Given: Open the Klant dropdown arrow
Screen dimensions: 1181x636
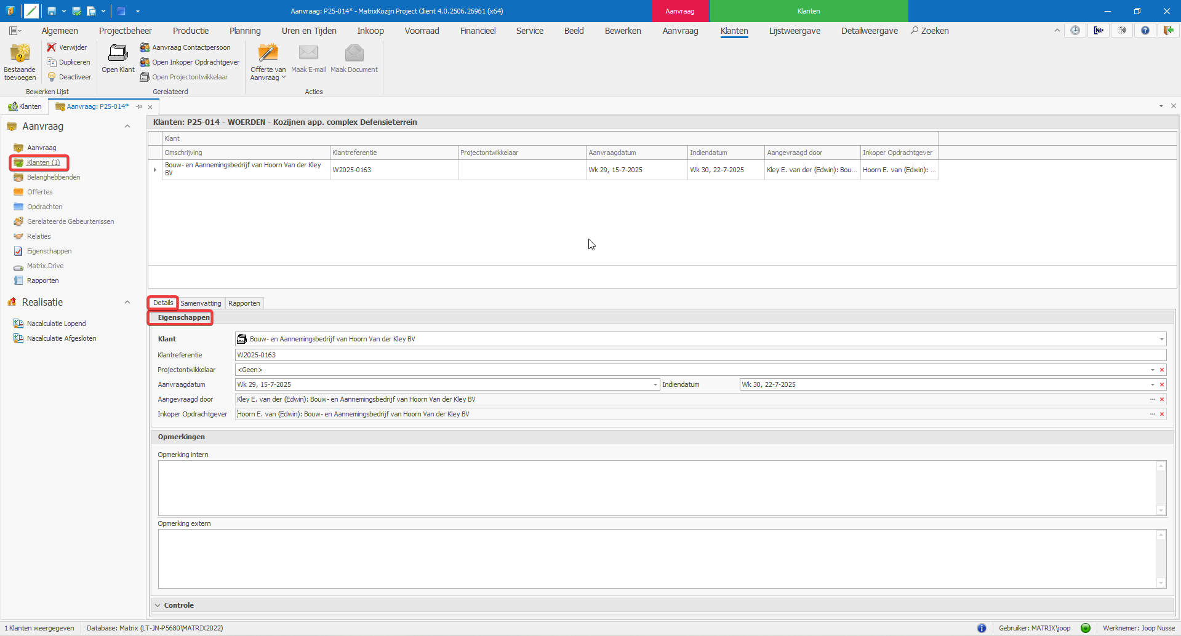Looking at the screenshot, I should (x=1161, y=339).
